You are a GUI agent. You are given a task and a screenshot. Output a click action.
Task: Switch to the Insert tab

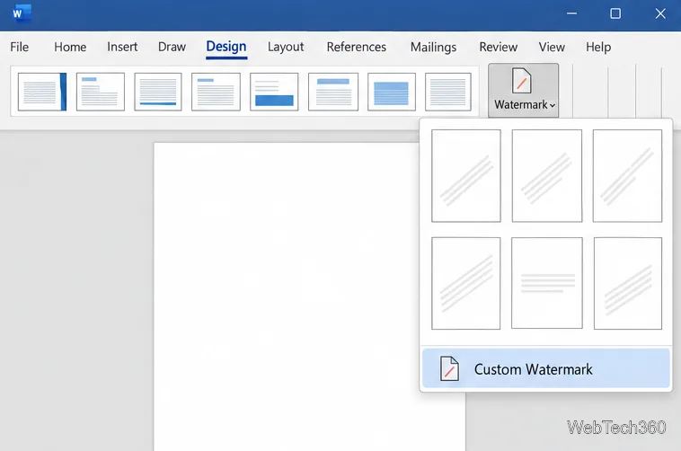[x=122, y=47]
